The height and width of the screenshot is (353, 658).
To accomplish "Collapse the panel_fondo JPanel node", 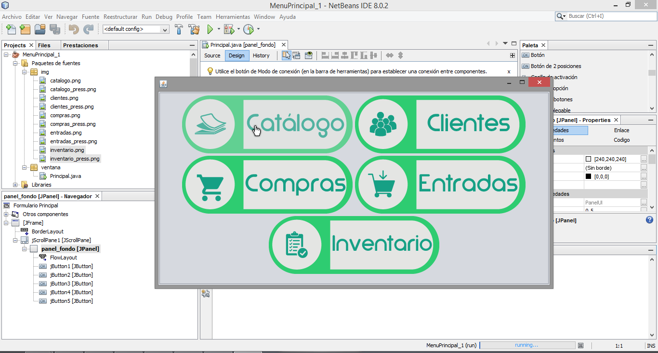I will 25,249.
